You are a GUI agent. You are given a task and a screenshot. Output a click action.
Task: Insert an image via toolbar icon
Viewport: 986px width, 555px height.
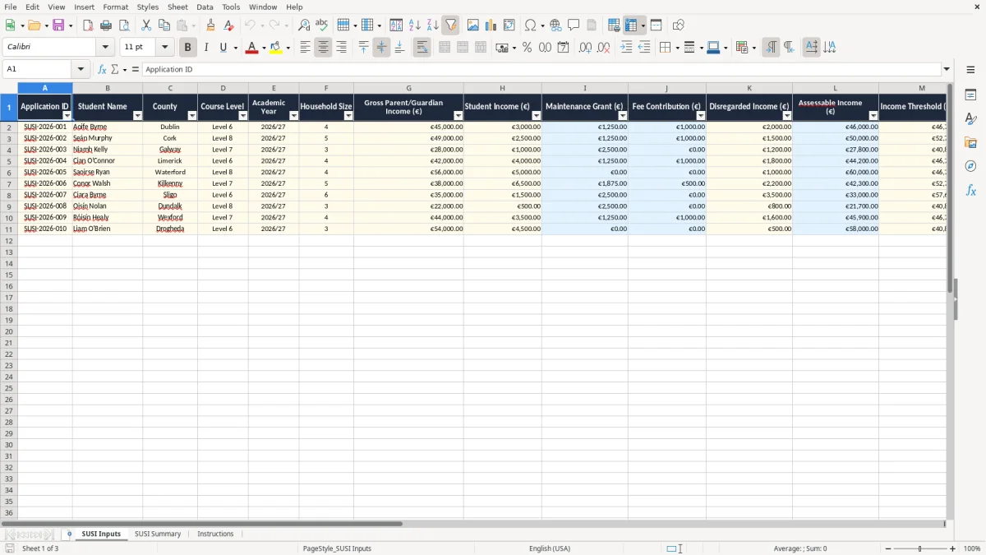pos(473,25)
